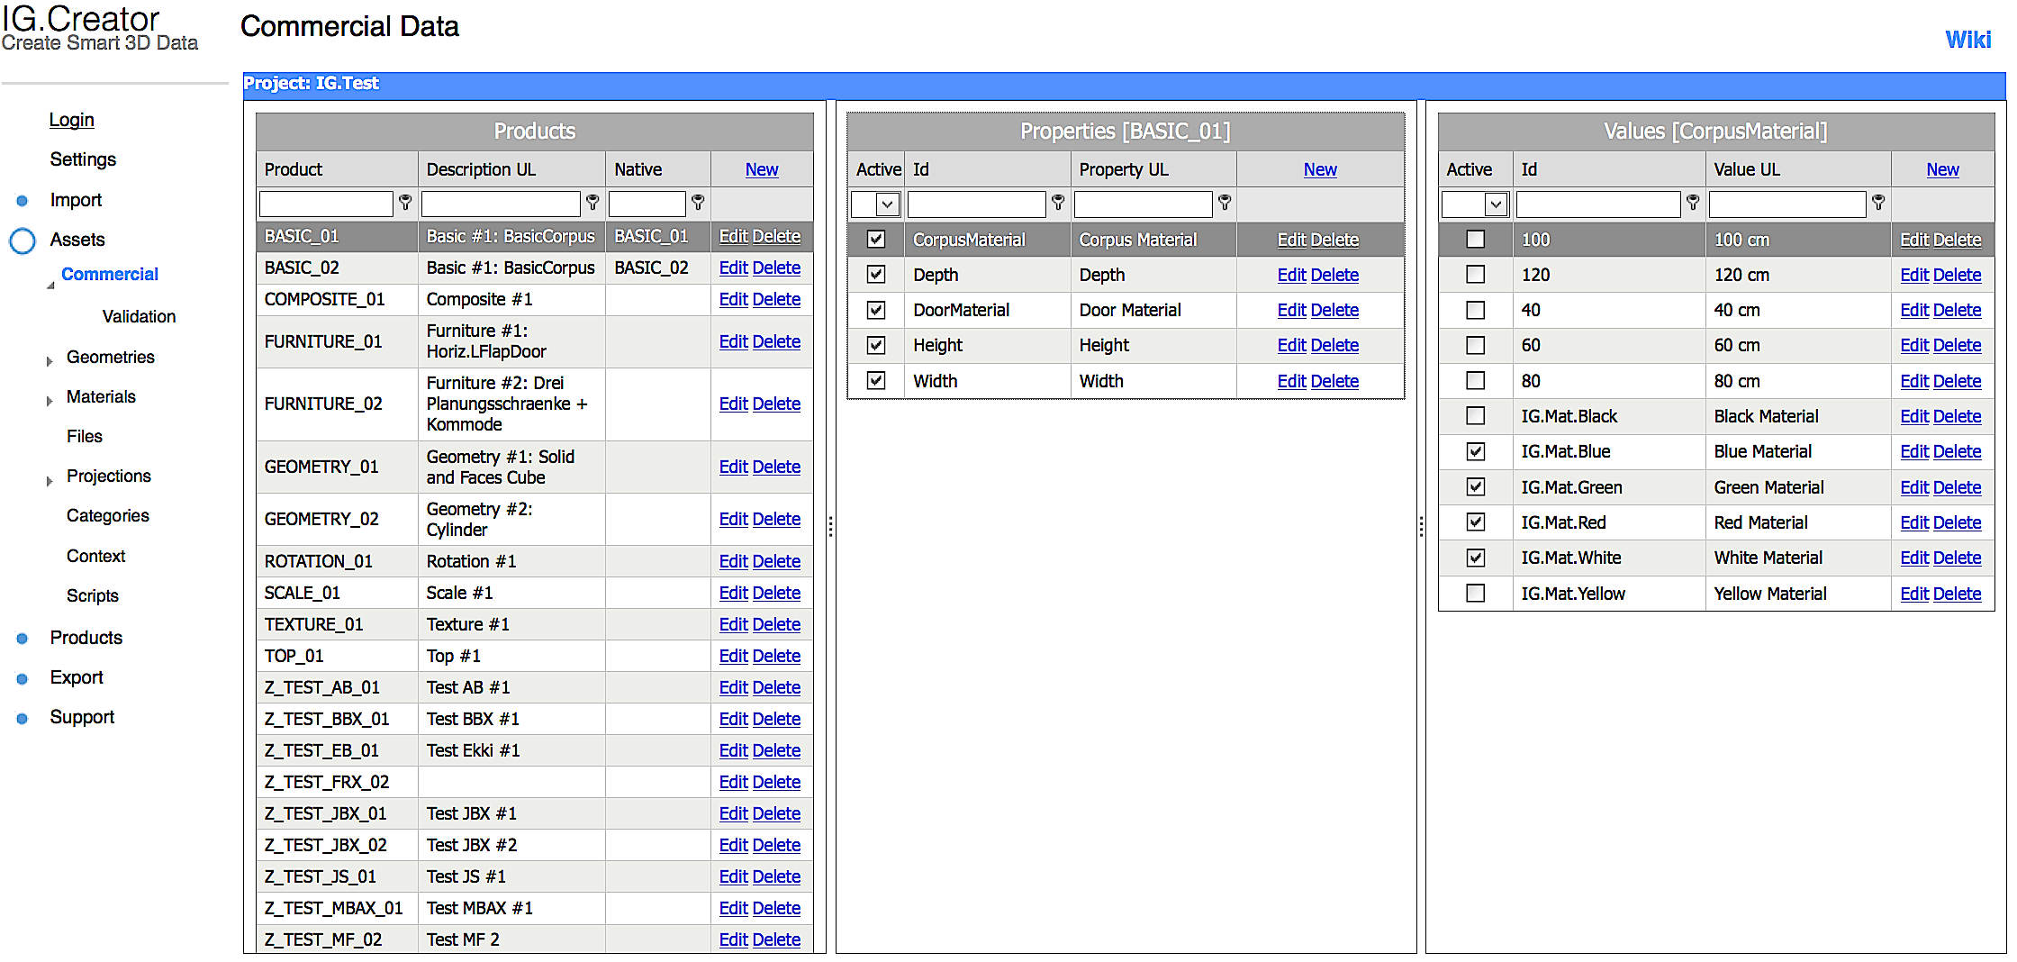Click the filter icon beside Product search field
This screenshot has width=2017, height=962.
[x=405, y=203]
